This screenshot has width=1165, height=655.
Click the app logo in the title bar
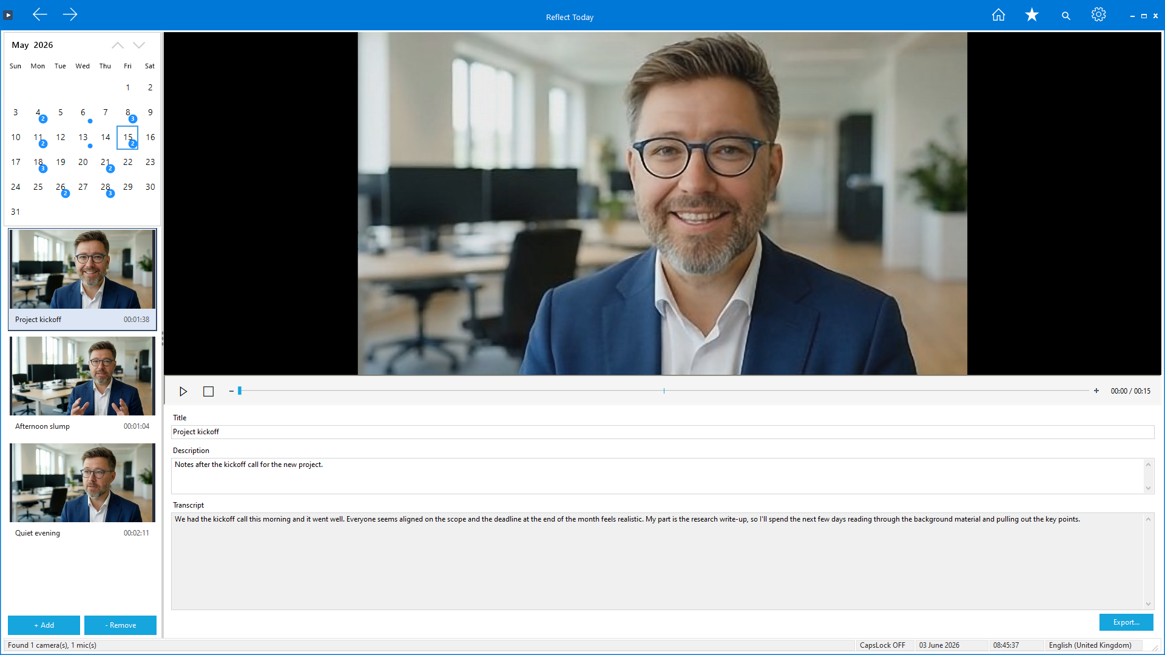8,15
